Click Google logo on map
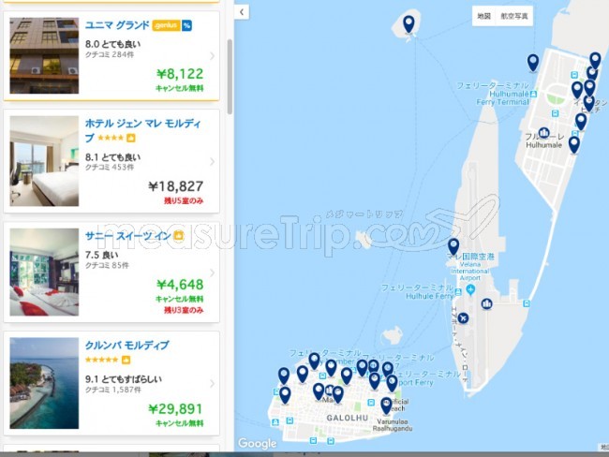This screenshot has width=609, height=457. (x=257, y=443)
